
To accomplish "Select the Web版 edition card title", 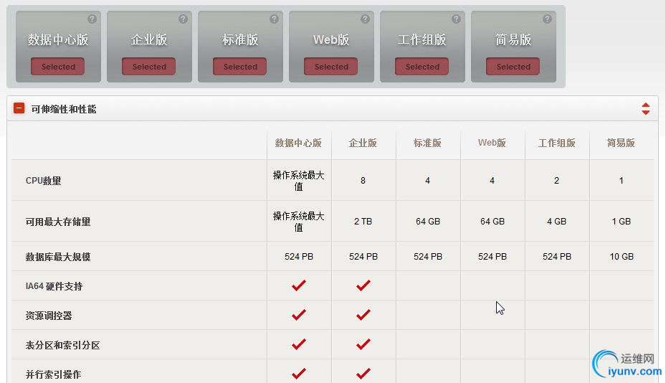I will tap(331, 40).
